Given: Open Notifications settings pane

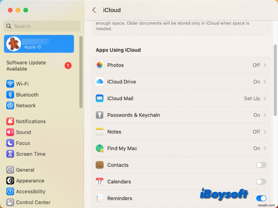Looking at the screenshot, I should tap(31, 121).
